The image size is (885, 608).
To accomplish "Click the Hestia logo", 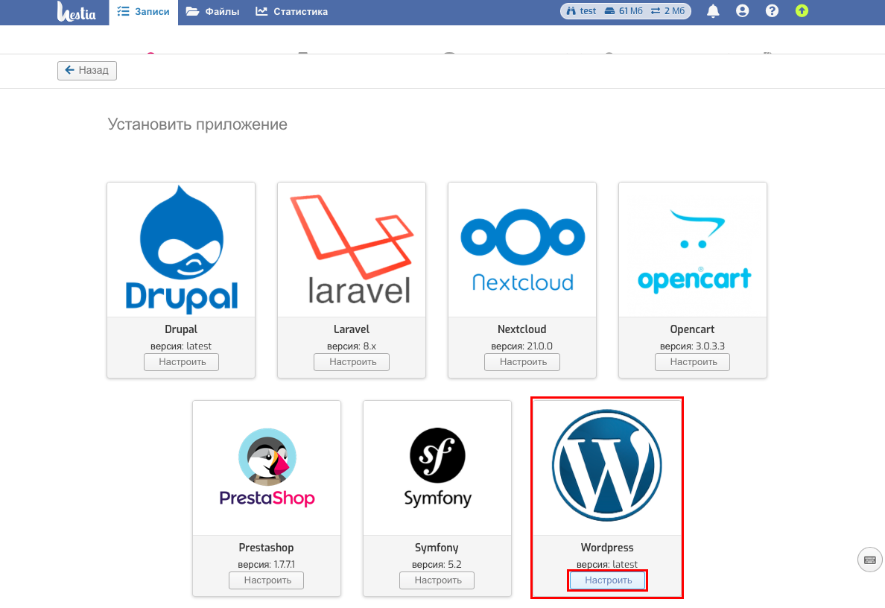I will coord(76,12).
